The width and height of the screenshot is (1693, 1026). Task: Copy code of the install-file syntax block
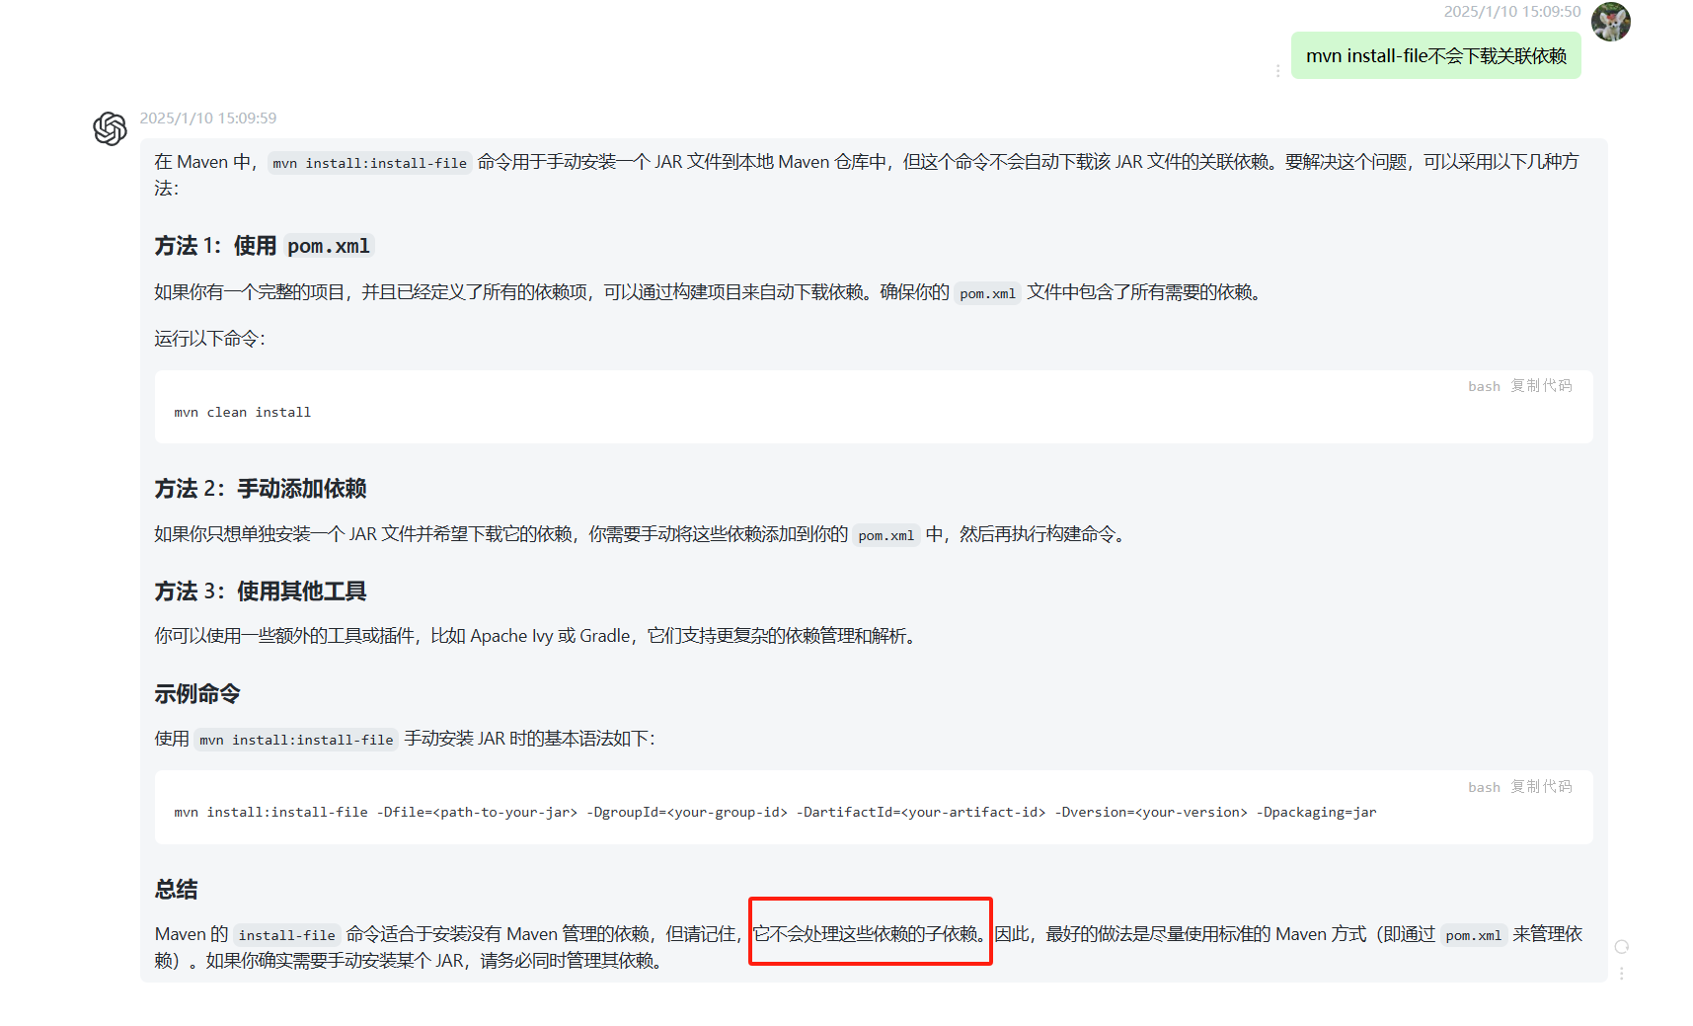pos(1540,787)
